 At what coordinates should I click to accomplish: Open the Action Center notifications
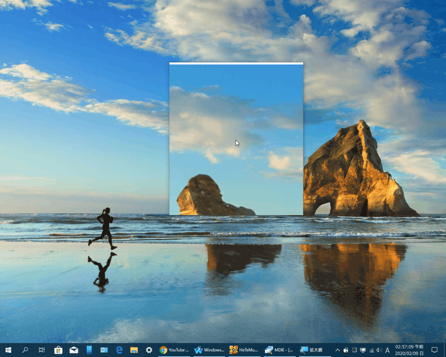click(435, 350)
